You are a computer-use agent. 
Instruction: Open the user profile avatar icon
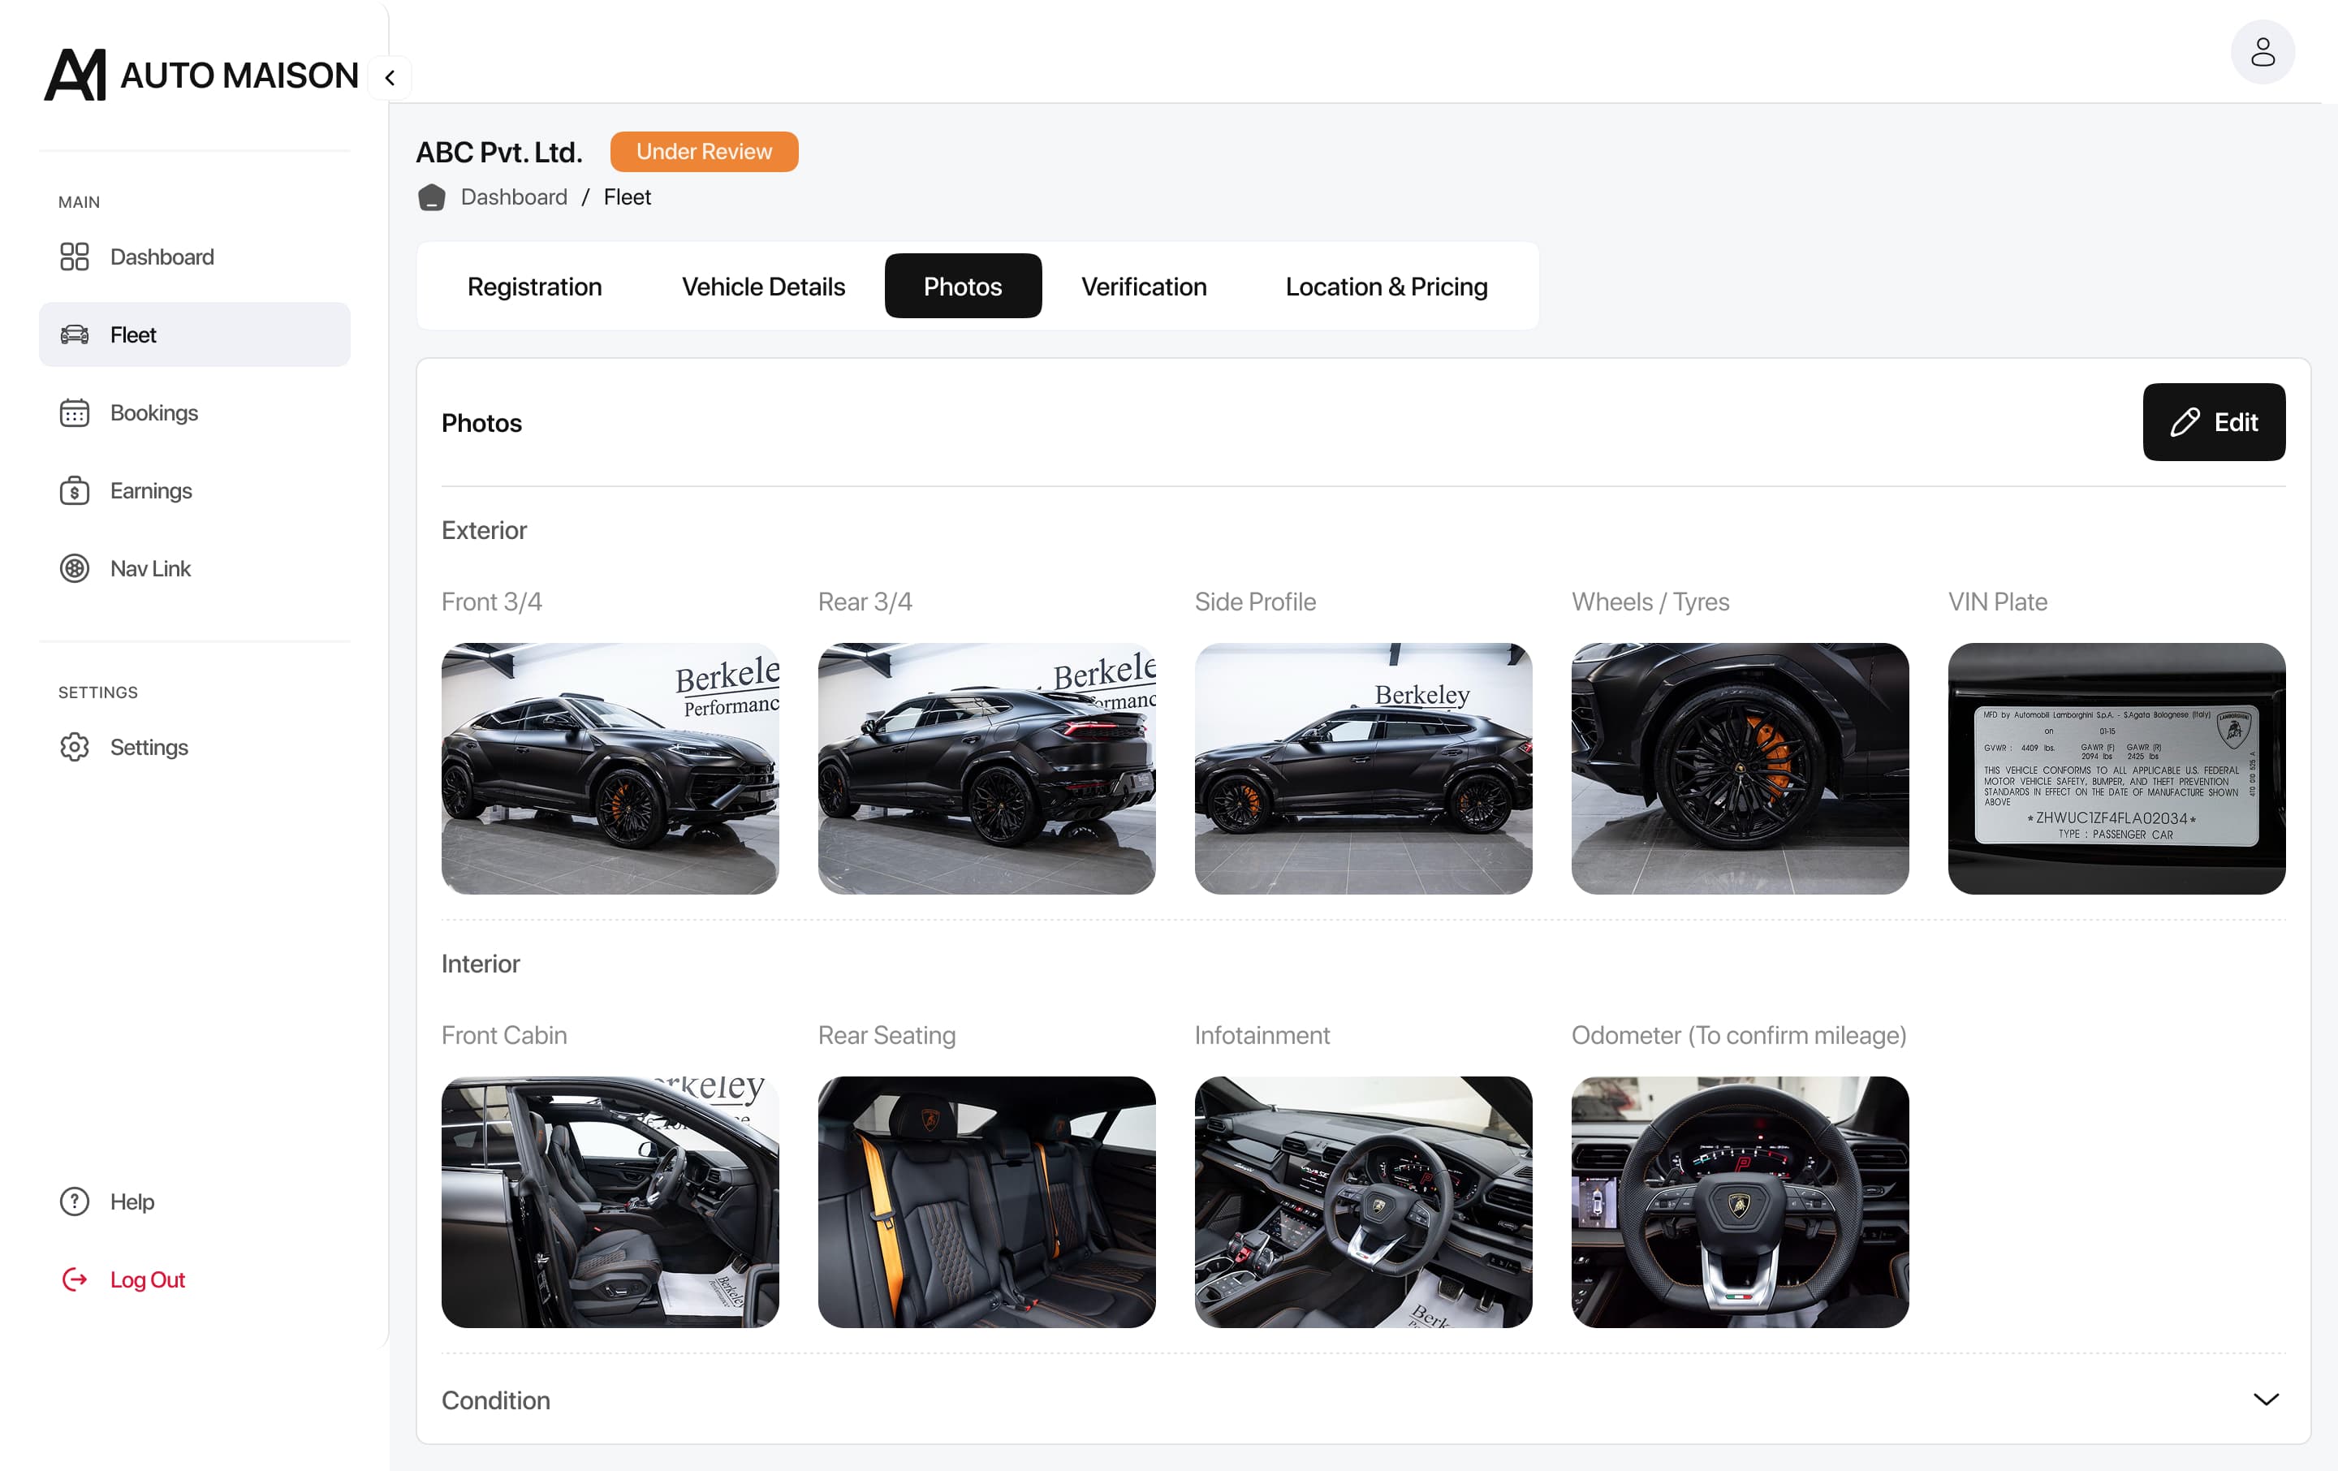(x=2262, y=51)
